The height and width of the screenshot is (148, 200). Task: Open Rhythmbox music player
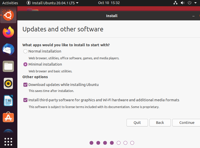pos(8,83)
